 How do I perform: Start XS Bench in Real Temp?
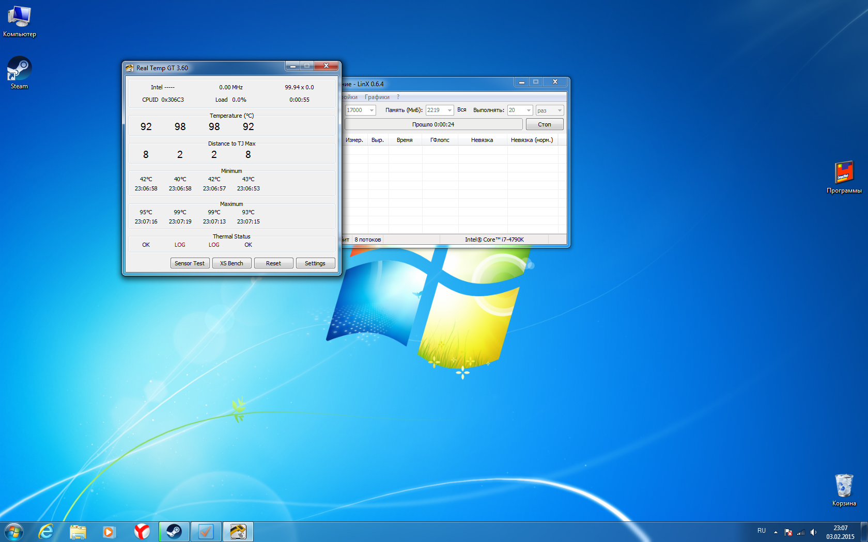point(231,263)
